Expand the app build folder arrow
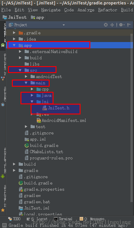 [x=20, y=58]
